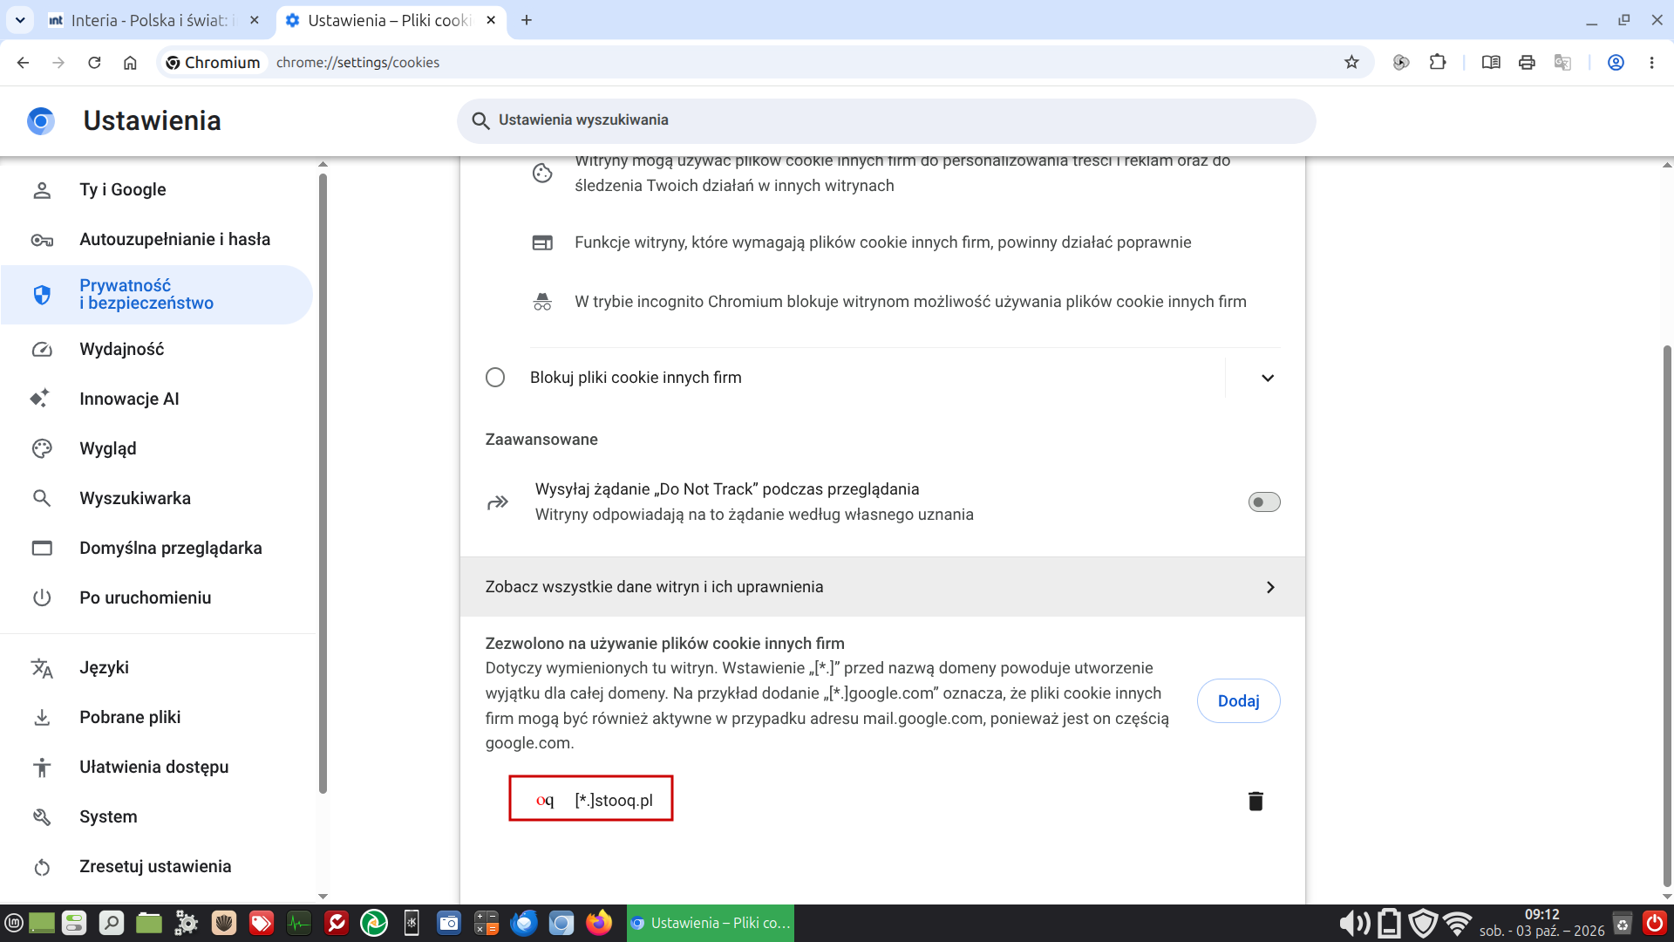1674x942 pixels.
Task: Open the calculator app in the taskbar
Action: tap(487, 923)
